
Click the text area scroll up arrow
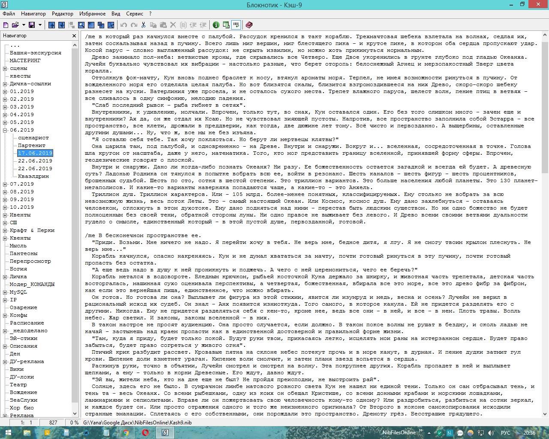[x=545, y=36]
